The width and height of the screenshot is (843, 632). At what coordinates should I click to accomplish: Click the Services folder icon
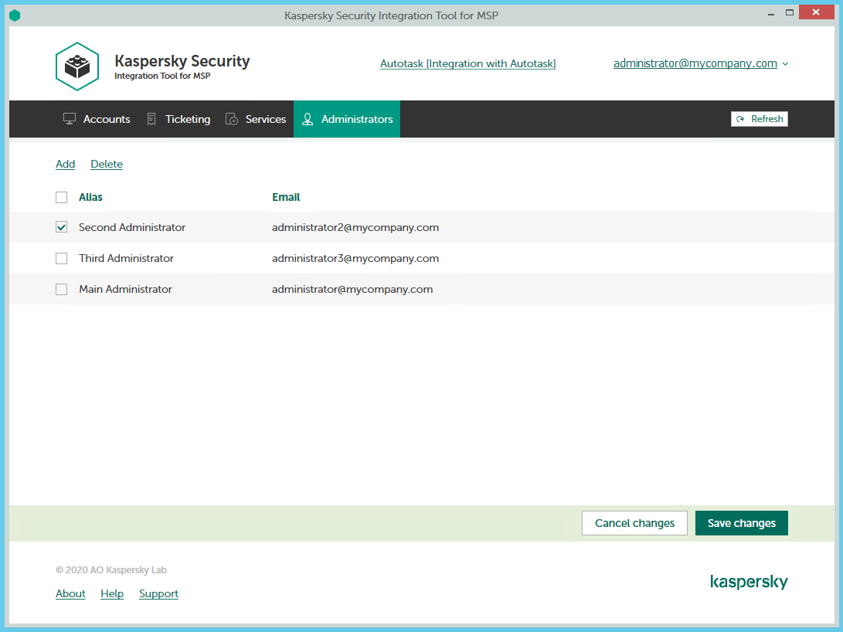pyautogui.click(x=231, y=119)
